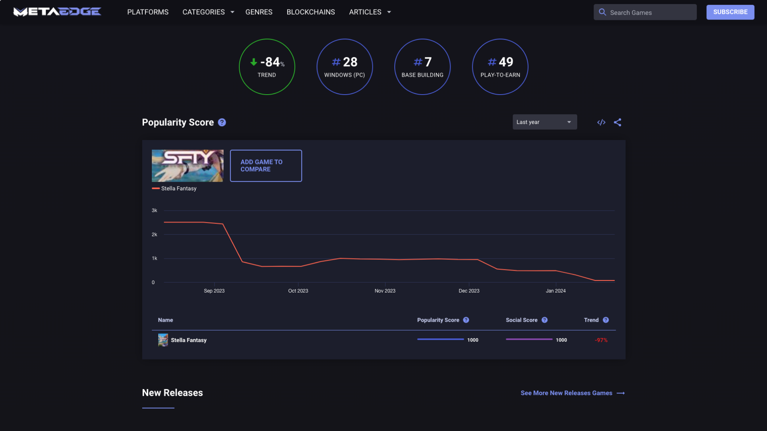The width and height of the screenshot is (767, 431).
Task: Click the blue popularity score bar
Action: tap(441, 339)
